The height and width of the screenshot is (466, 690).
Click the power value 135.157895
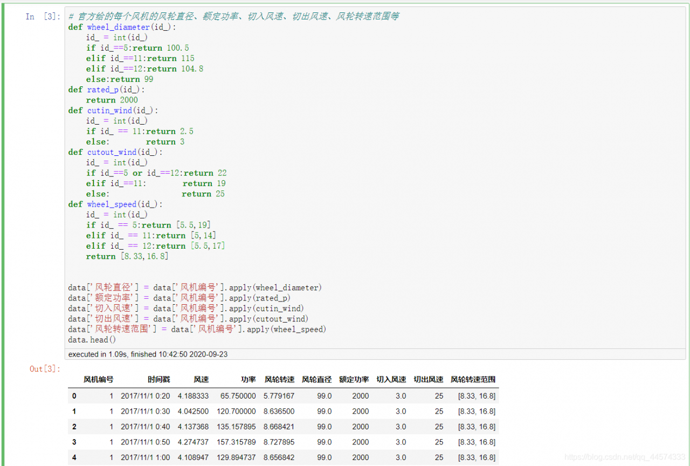[236, 427]
